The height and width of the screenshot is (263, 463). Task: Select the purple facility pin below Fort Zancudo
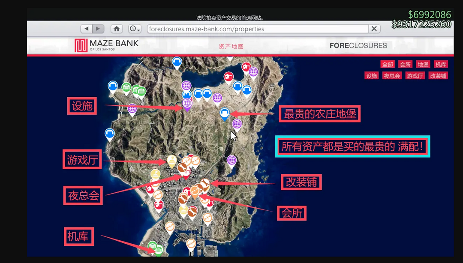pyautogui.click(x=132, y=109)
